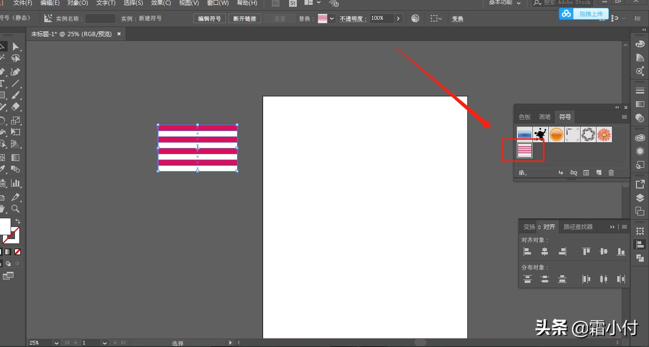Select the Column Graph tool
Image resolution: width=649 pixels, height=347 pixels.
tap(16, 183)
